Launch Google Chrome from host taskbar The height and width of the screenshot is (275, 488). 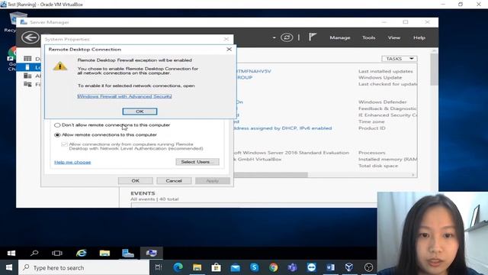(x=273, y=267)
